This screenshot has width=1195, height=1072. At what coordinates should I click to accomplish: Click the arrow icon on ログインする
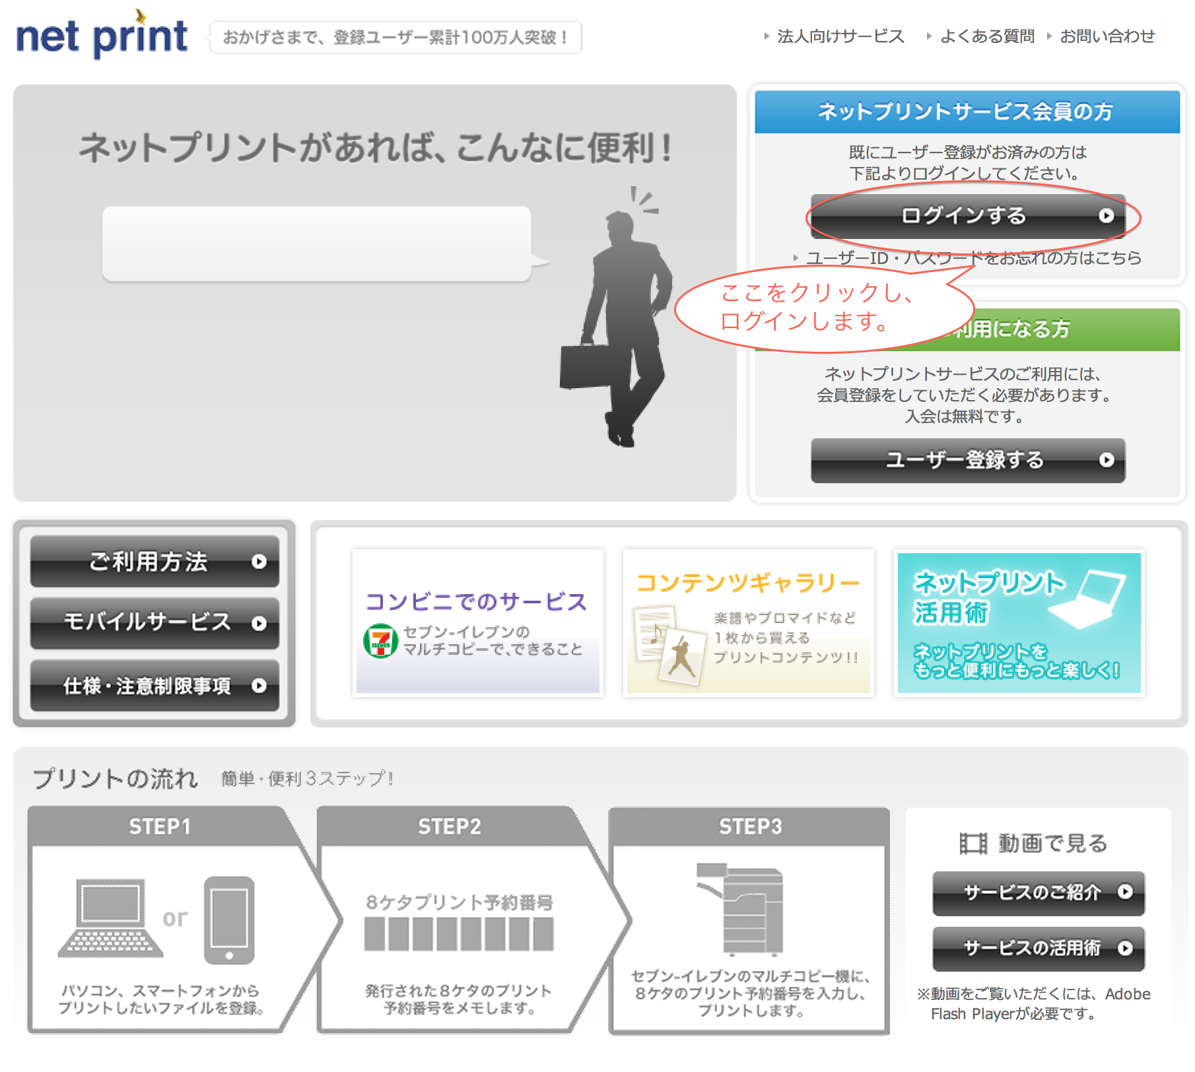pyautogui.click(x=1107, y=216)
